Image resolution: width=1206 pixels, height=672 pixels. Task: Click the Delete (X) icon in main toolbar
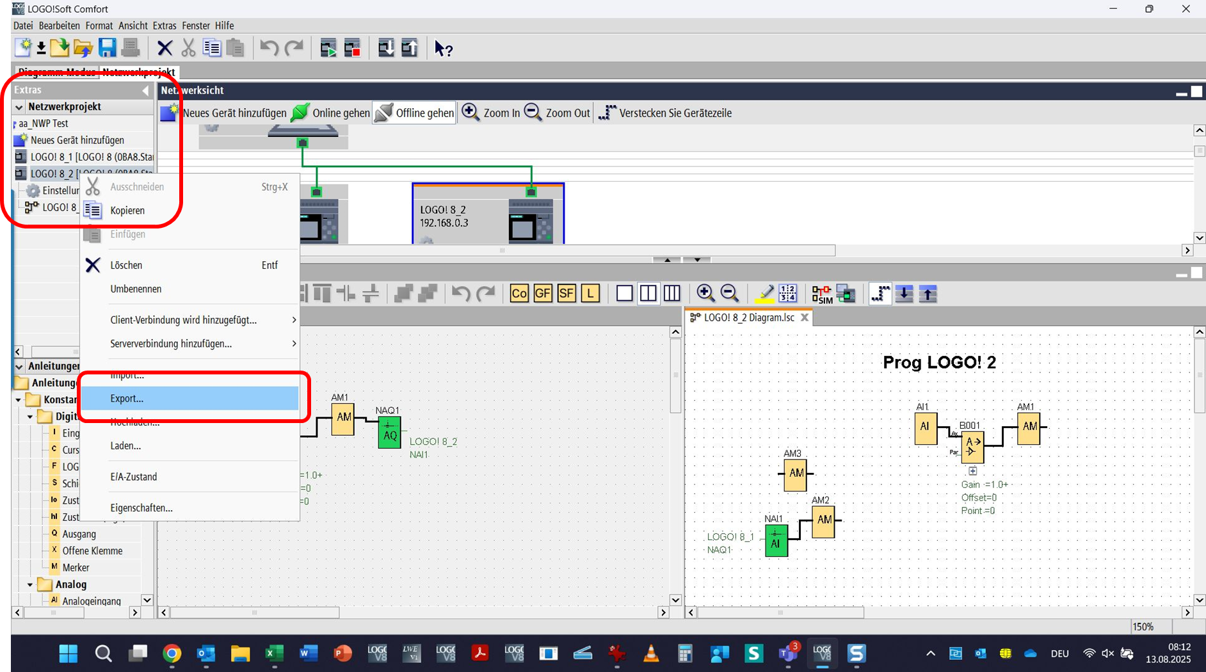click(x=165, y=48)
